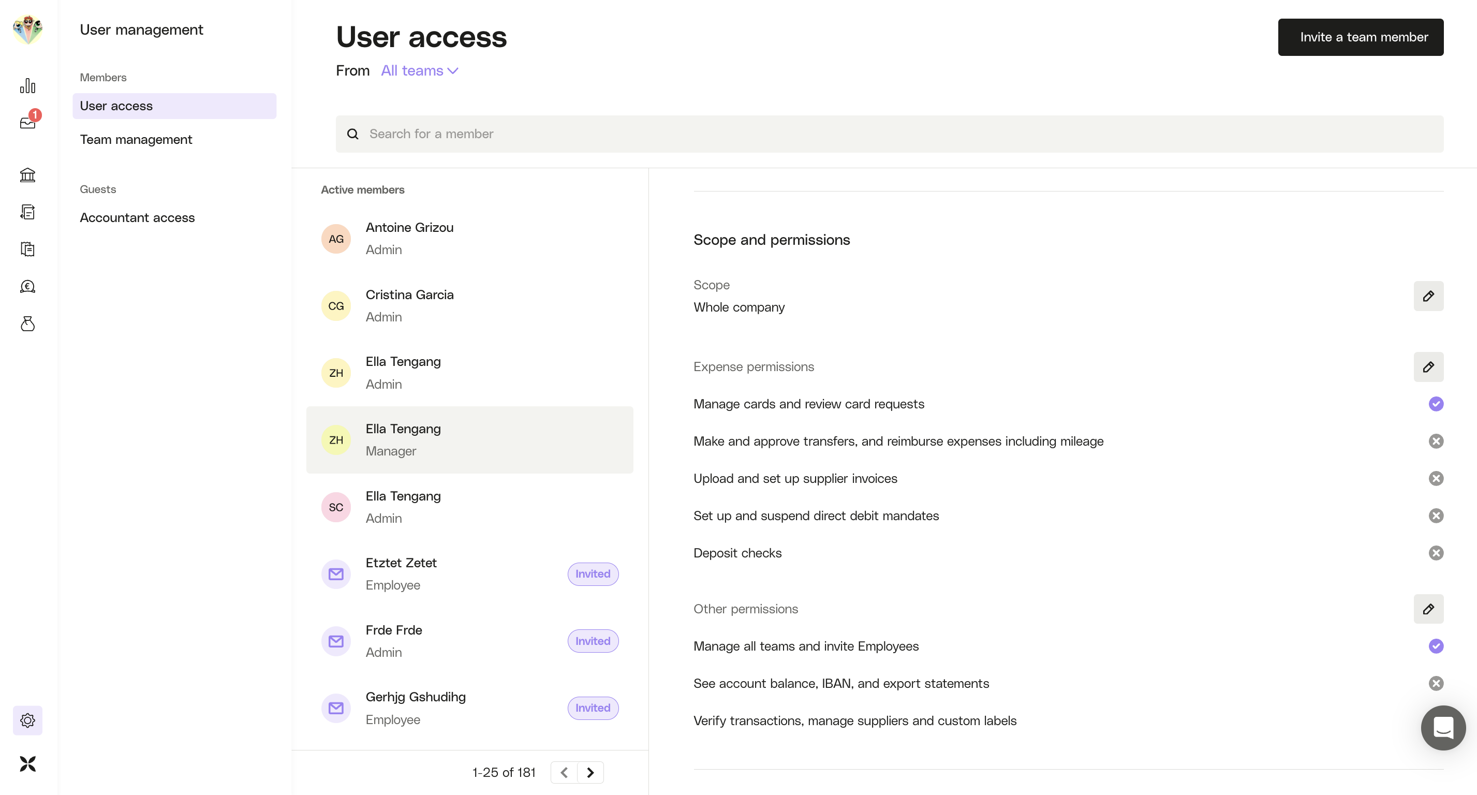Image resolution: width=1477 pixels, height=795 pixels.
Task: Click the 'Scope and permissions' heading
Action: [x=771, y=240]
